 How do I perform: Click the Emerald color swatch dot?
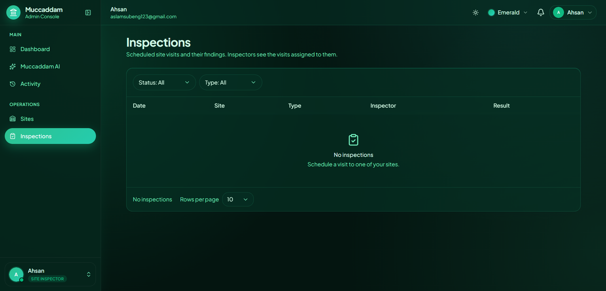click(491, 13)
